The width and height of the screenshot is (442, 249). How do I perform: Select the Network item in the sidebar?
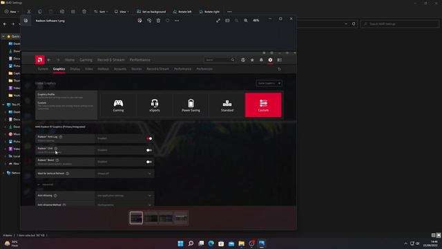click(x=14, y=173)
